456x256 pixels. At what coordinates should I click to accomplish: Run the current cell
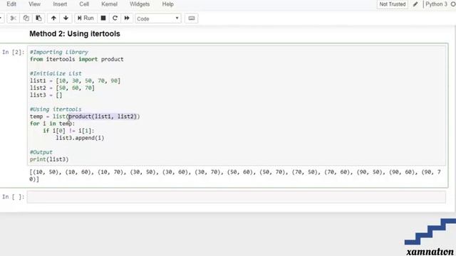tap(85, 18)
